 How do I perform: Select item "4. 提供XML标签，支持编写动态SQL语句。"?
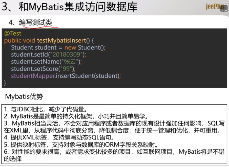[59, 137]
